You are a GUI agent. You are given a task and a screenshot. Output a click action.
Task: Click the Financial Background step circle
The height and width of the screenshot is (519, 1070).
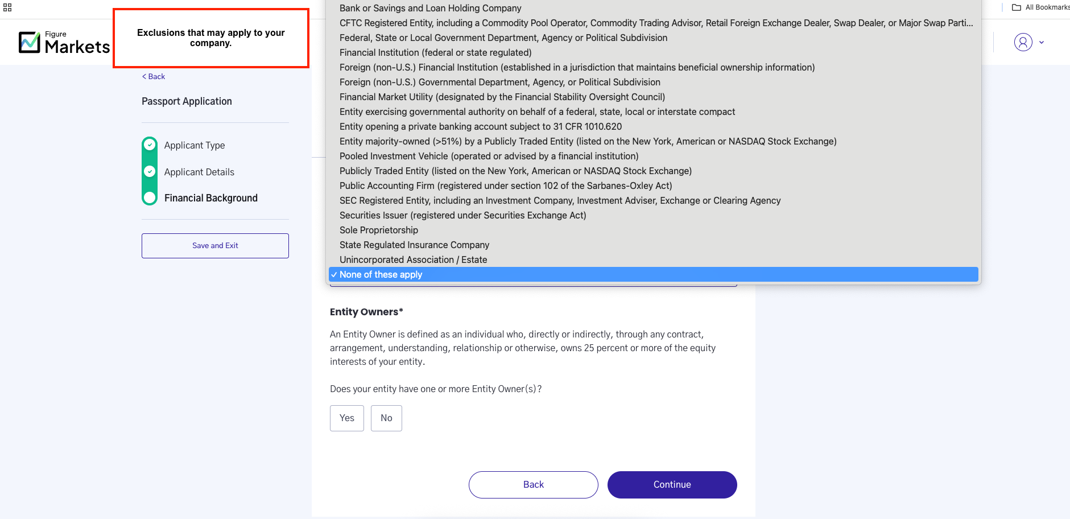150,197
